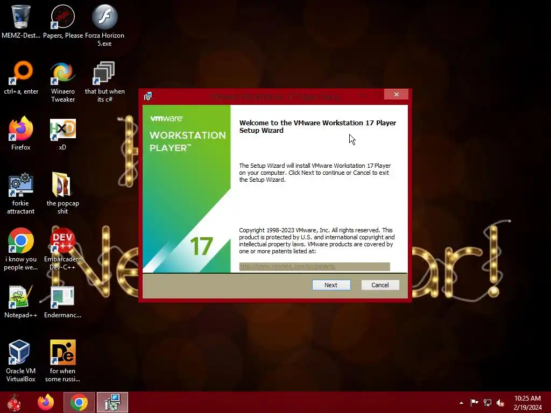Click the 'Welcome to the VMware Workstation' heading
Screen dimensions: 551x413
pyautogui.click(x=317, y=126)
